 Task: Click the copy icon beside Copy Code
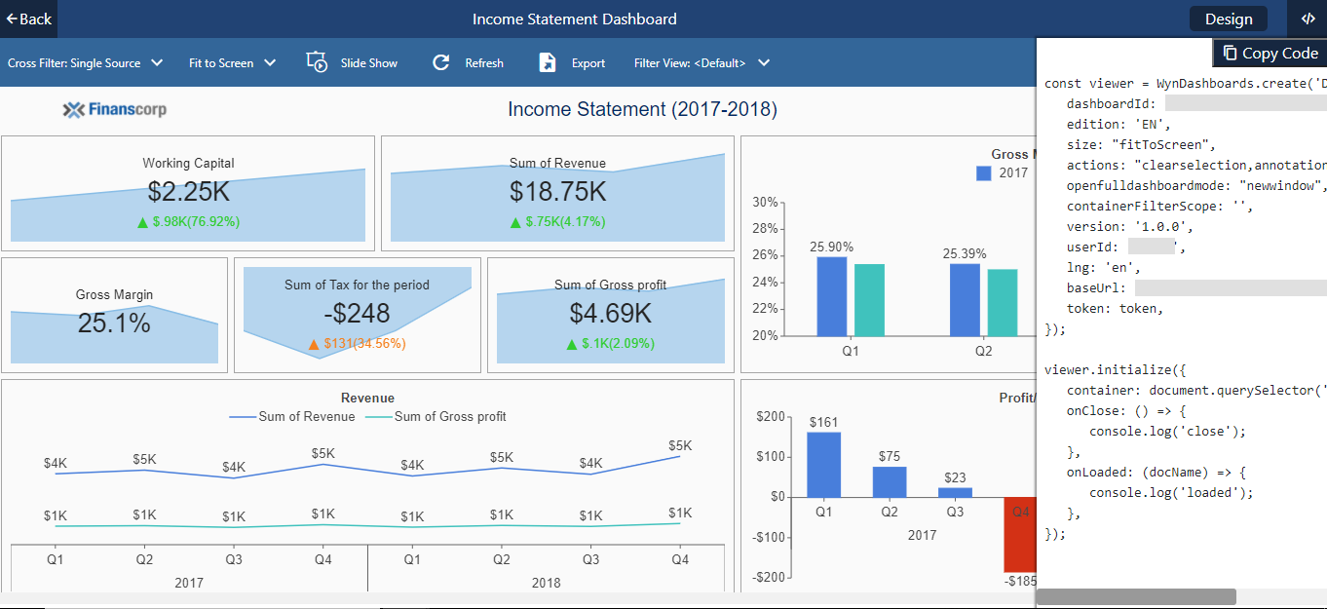pos(1230,54)
